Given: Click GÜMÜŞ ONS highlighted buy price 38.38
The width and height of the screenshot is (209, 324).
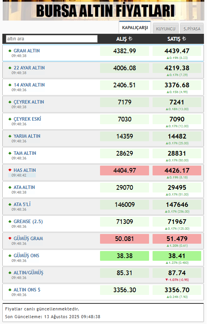Looking at the screenshot, I should pos(125,256).
